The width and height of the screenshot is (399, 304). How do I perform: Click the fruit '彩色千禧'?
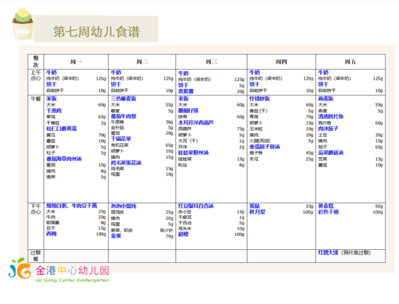click(328, 212)
